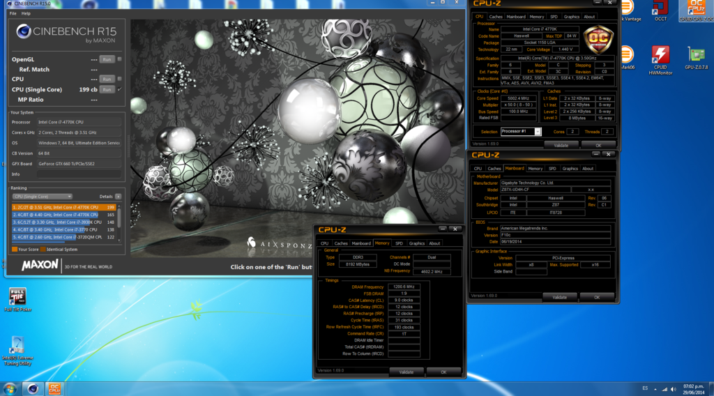
Task: Select ranking entry 4C/8T @ 3.40 GHz i7-3770
Action: tap(63, 230)
